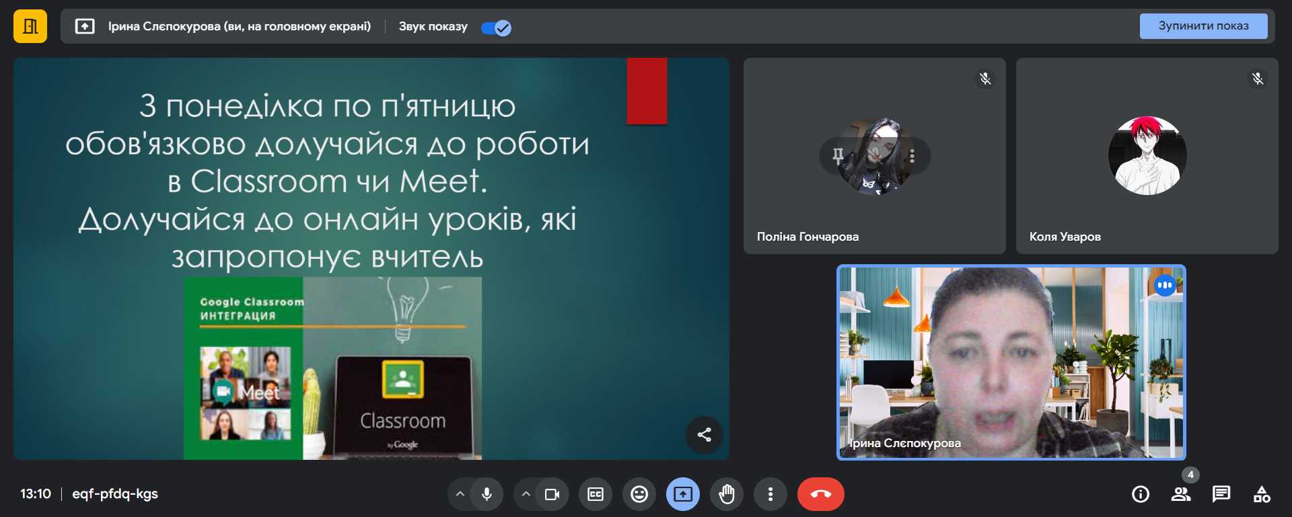Turn on closed captions
Screen dimensions: 1292x517
click(x=596, y=495)
